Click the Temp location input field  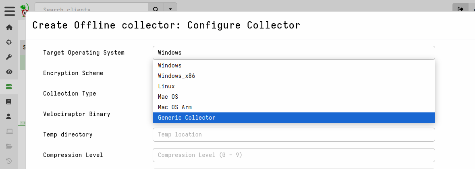pos(294,134)
